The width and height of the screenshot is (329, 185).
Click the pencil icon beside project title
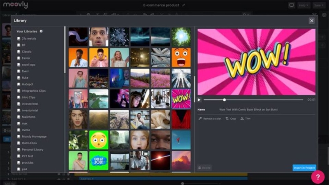184,5
